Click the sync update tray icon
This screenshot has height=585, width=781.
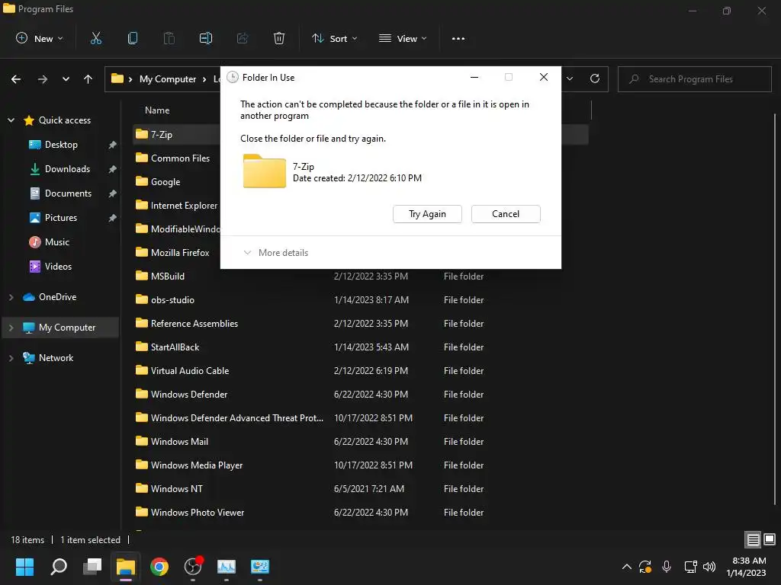(x=645, y=566)
